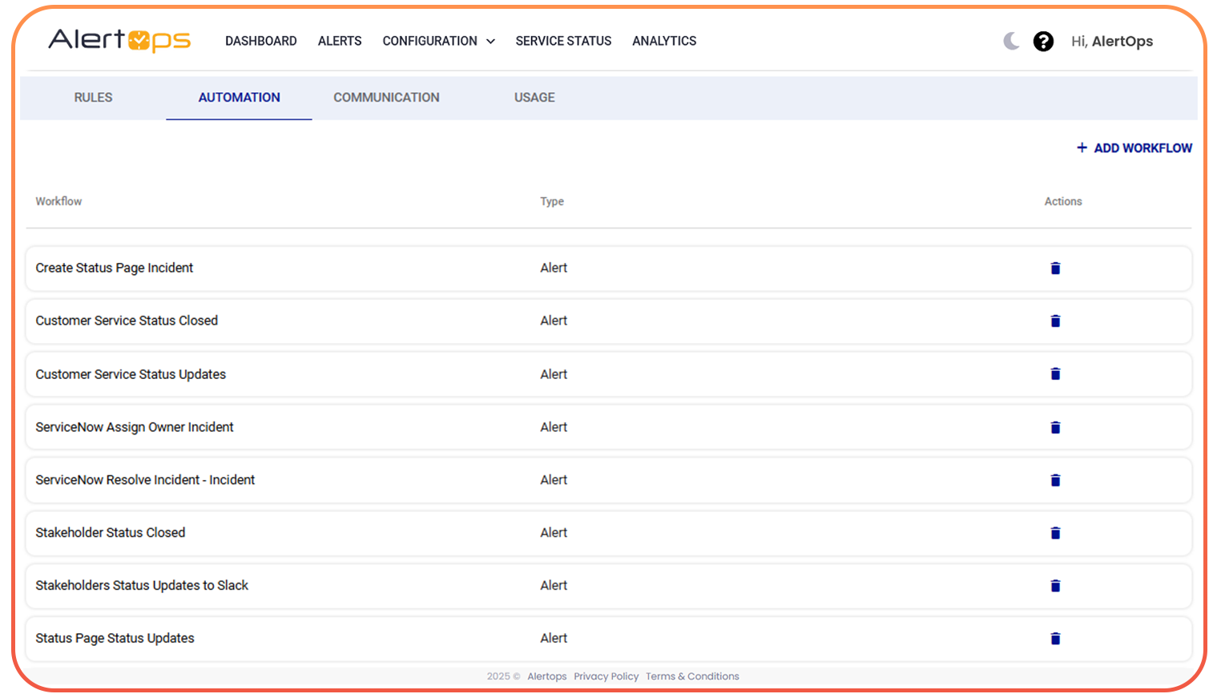
Task: Open help via the question mark icon
Action: tap(1043, 41)
